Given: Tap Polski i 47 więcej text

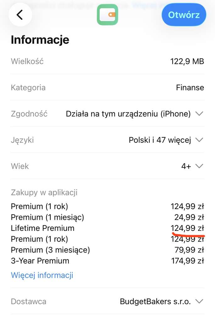Looking at the screenshot, I should tap(160, 140).
